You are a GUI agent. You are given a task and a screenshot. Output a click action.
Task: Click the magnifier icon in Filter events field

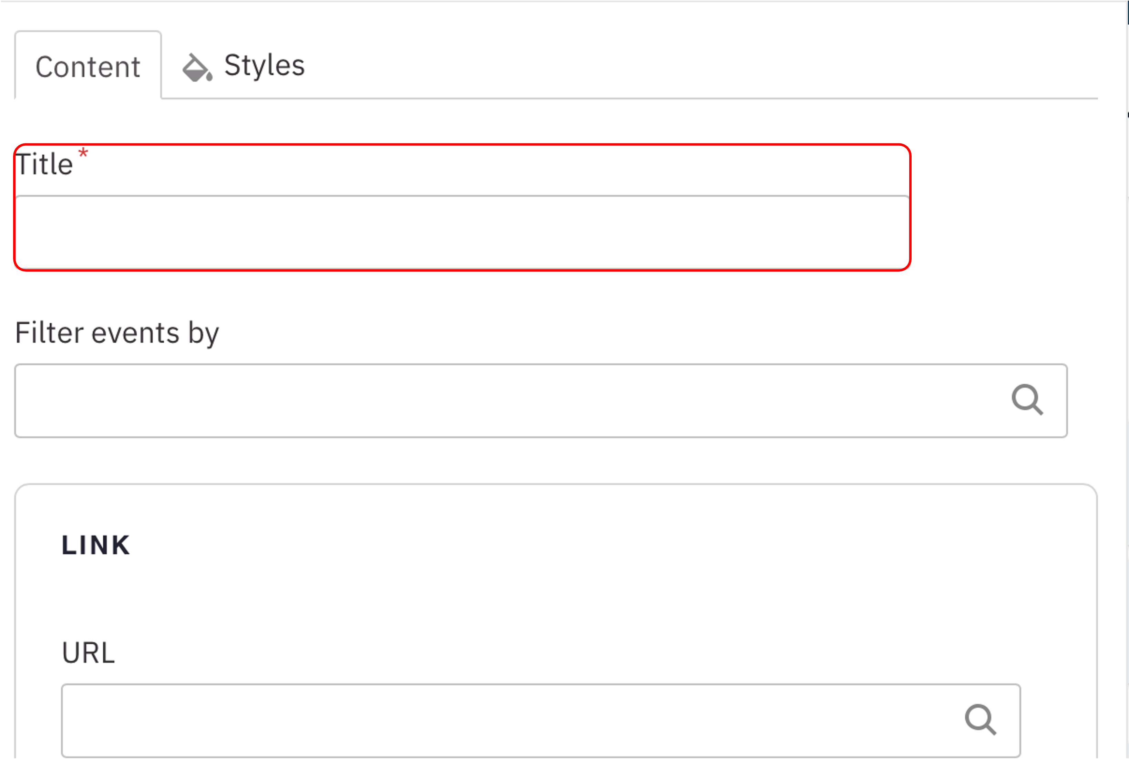coord(1027,400)
